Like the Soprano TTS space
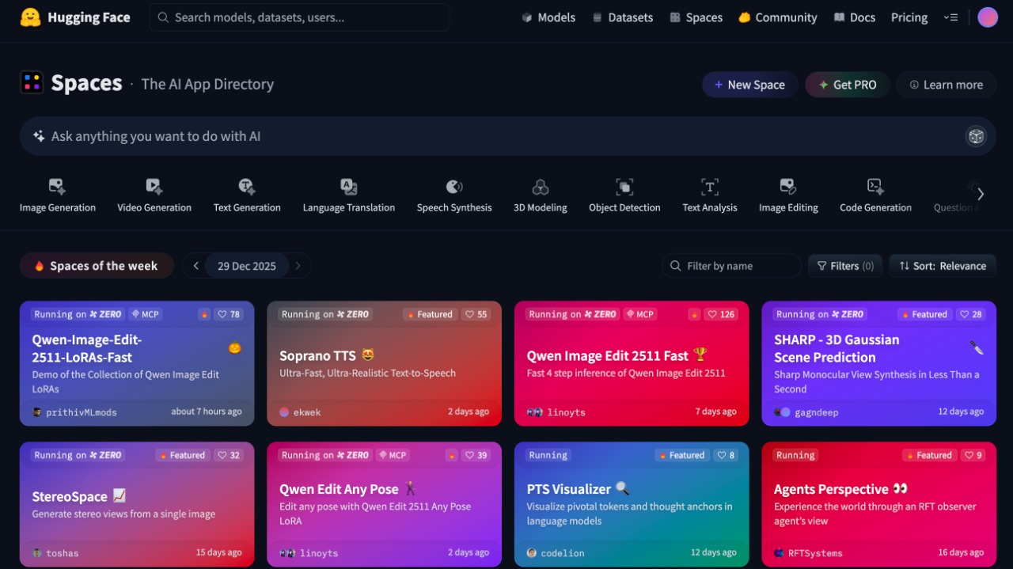This screenshot has height=569, width=1013. point(476,314)
